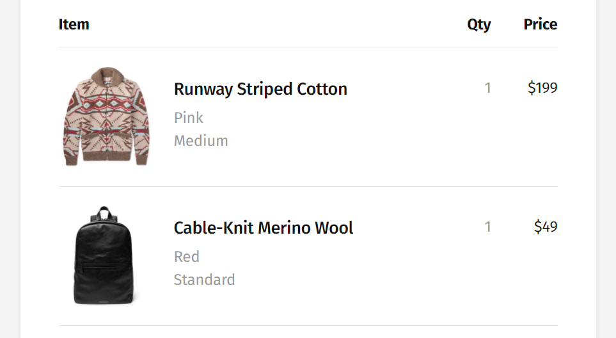Select the word Cotton in first title
The image size is (616, 338).
coord(322,89)
